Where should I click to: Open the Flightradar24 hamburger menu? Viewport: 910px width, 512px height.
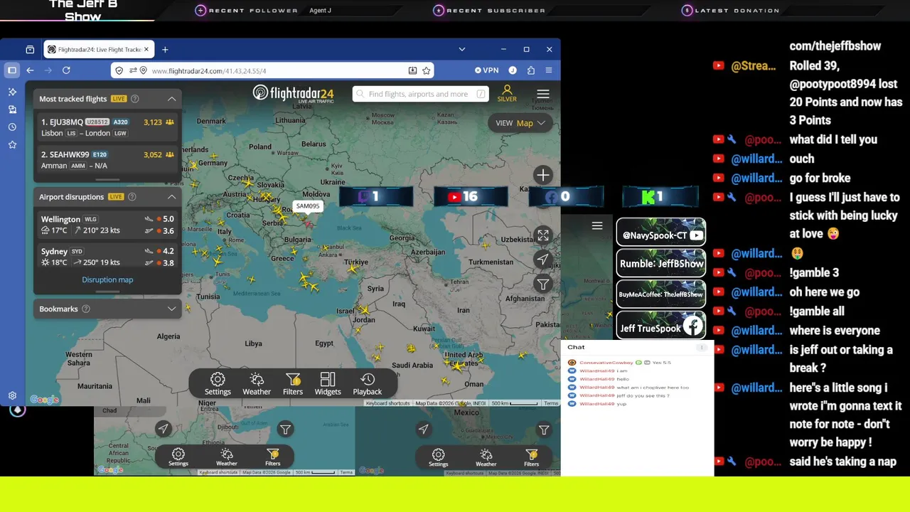543,94
